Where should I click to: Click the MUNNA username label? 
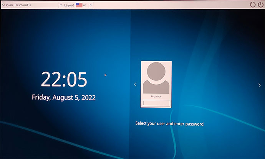[x=156, y=97]
